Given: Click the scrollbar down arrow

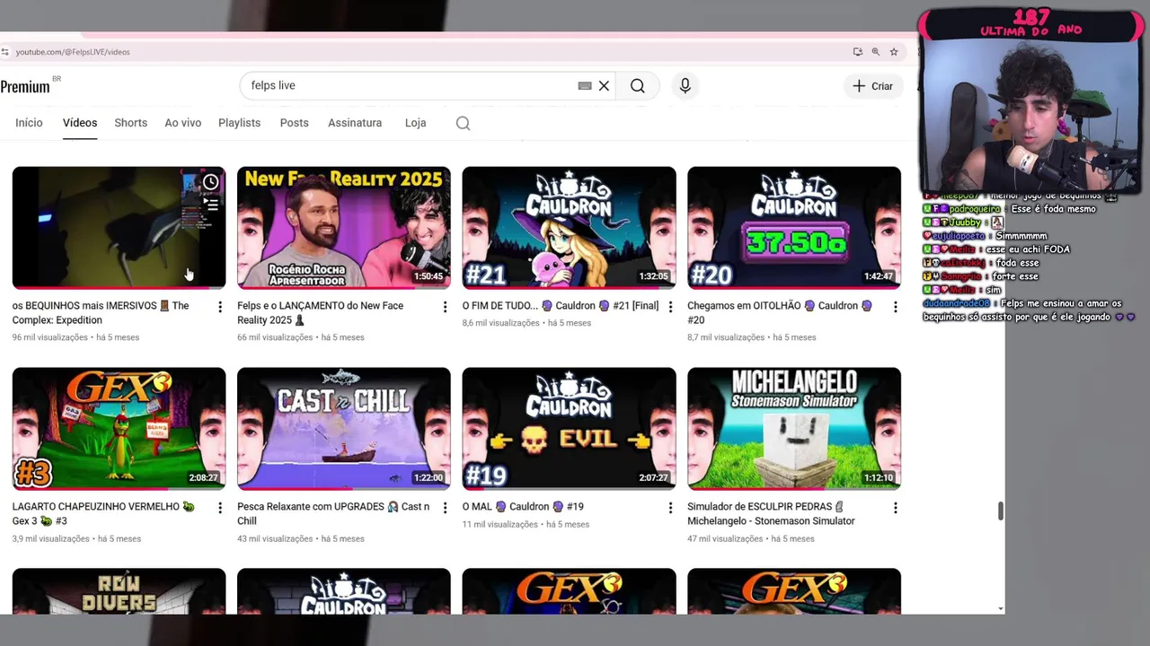Looking at the screenshot, I should [x=1000, y=609].
